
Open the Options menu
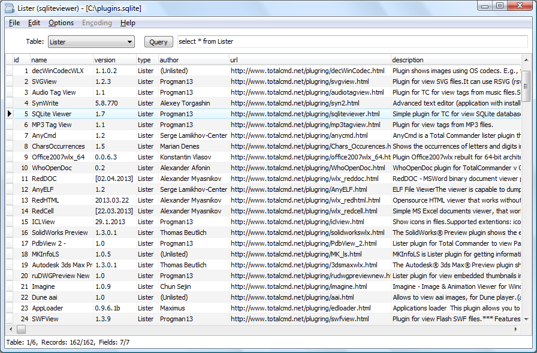61,23
